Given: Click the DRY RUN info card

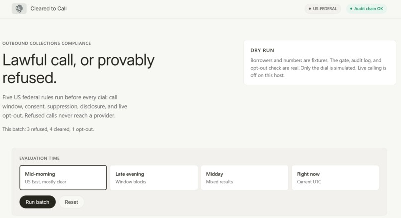Looking at the screenshot, I should click(319, 63).
